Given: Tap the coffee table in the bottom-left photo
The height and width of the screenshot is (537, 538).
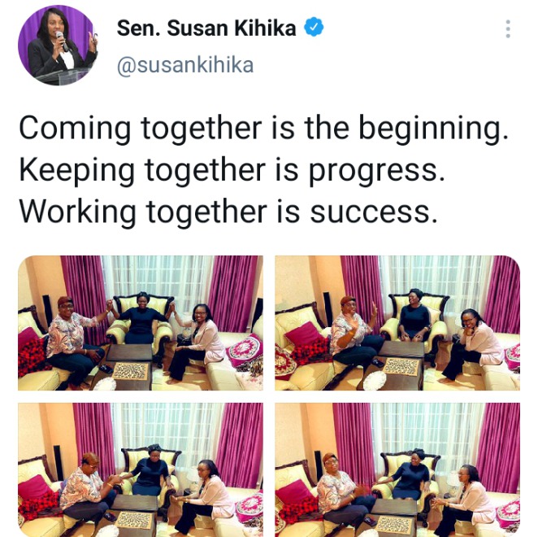Looking at the screenshot, I should pos(136,515).
